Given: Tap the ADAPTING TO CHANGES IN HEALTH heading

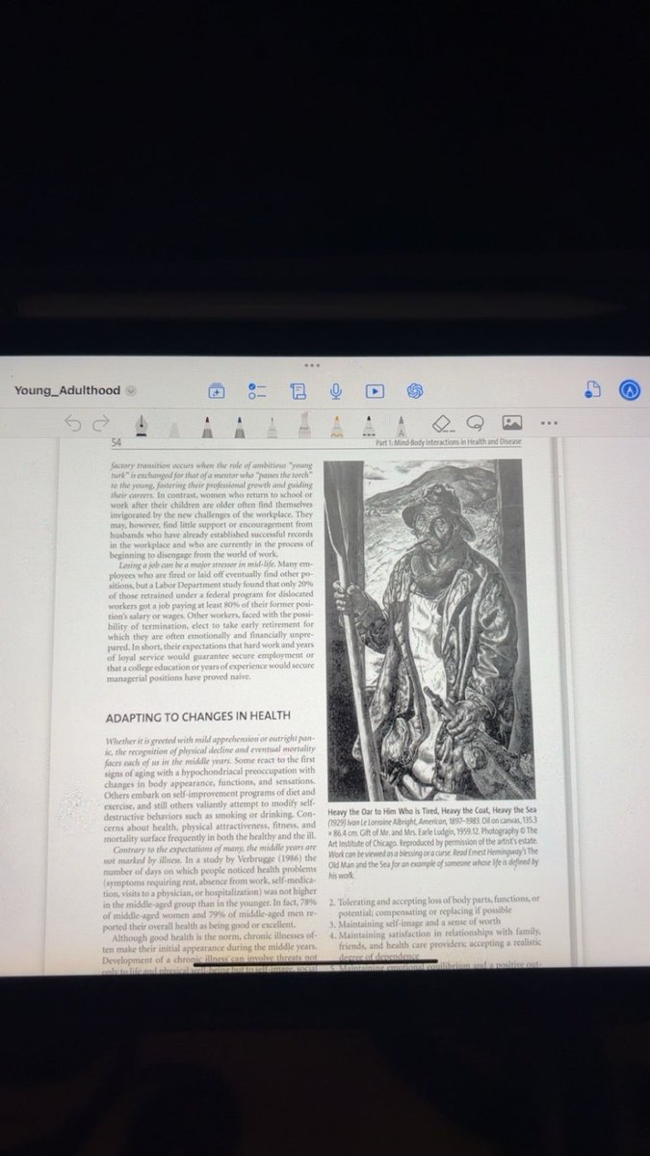Looking at the screenshot, I should 197,717.
